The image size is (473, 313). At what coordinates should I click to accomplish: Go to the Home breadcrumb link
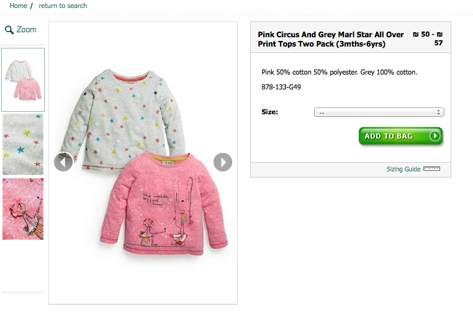pyautogui.click(x=18, y=6)
